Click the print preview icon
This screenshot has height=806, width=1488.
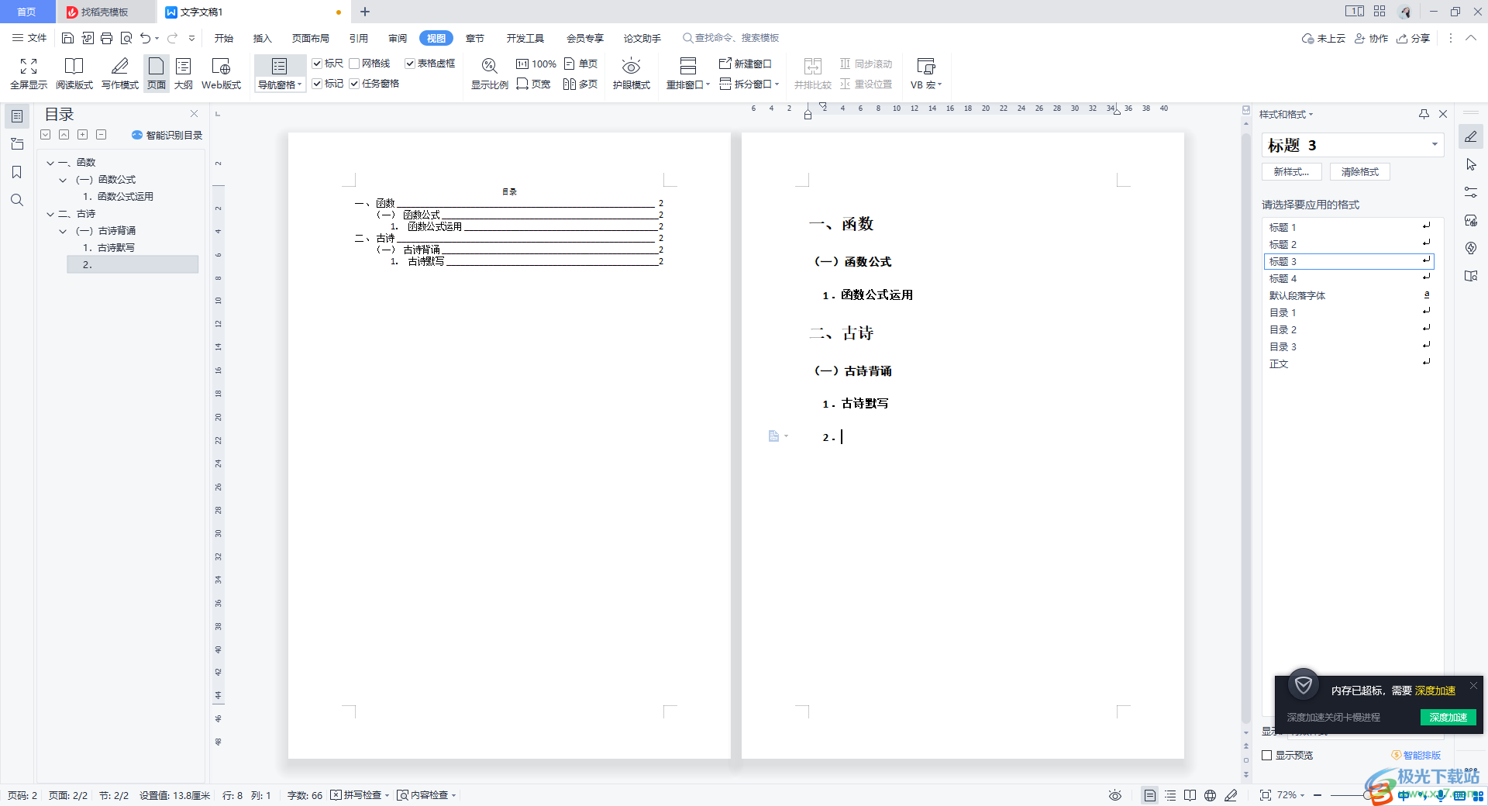pos(126,38)
